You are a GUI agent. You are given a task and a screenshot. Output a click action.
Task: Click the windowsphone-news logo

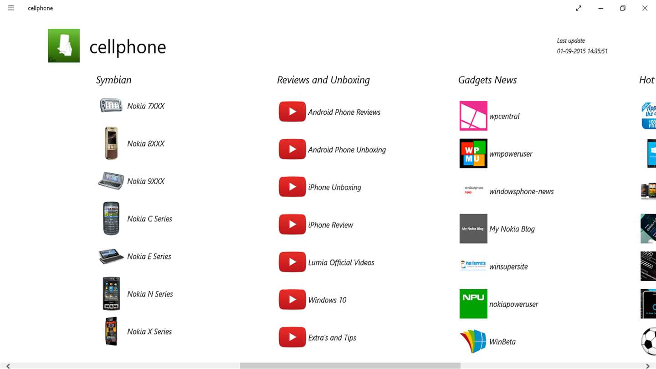pos(473,190)
